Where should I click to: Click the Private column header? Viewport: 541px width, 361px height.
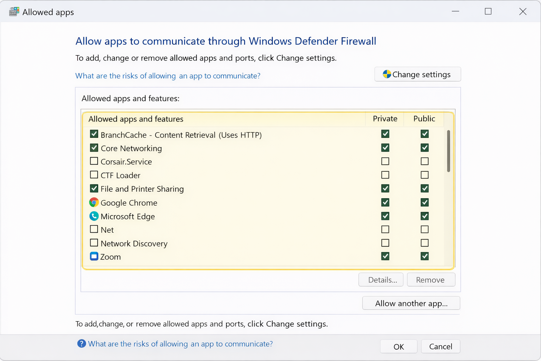(x=385, y=119)
